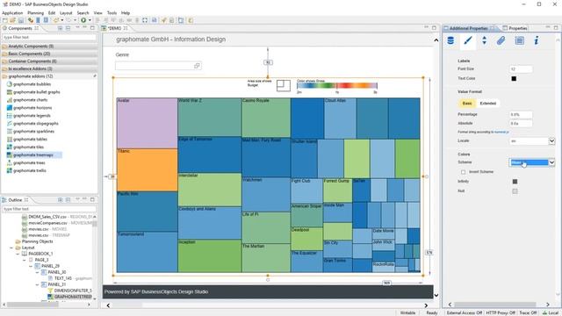Image resolution: width=562 pixels, height=316 pixels.
Task: Collapse the PANEL_29 tree node
Action: point(31,266)
